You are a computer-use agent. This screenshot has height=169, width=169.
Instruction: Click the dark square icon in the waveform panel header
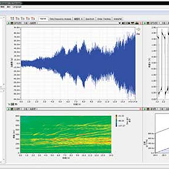12,23
